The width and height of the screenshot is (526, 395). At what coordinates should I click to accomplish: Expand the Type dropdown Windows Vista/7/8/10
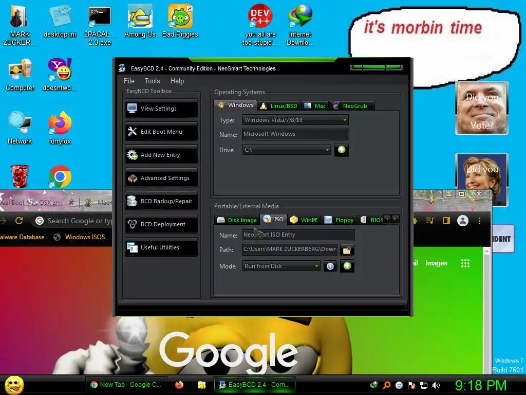tap(295, 120)
